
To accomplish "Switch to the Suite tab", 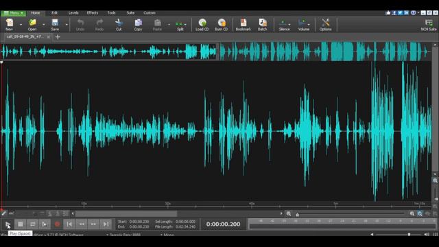I will 130,13.
